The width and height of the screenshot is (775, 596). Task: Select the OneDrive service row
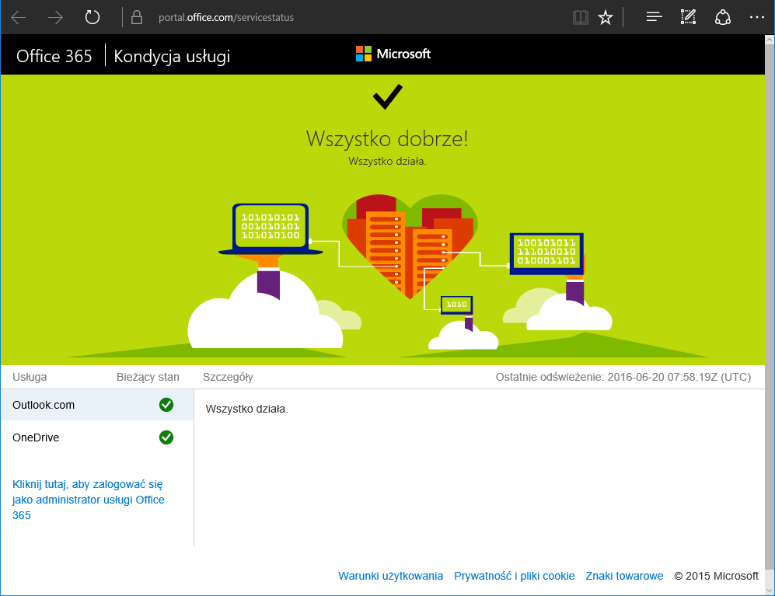tap(97, 437)
